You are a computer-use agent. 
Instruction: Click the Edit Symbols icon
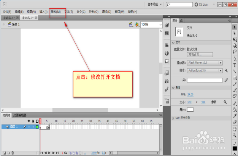click(x=137, y=25)
